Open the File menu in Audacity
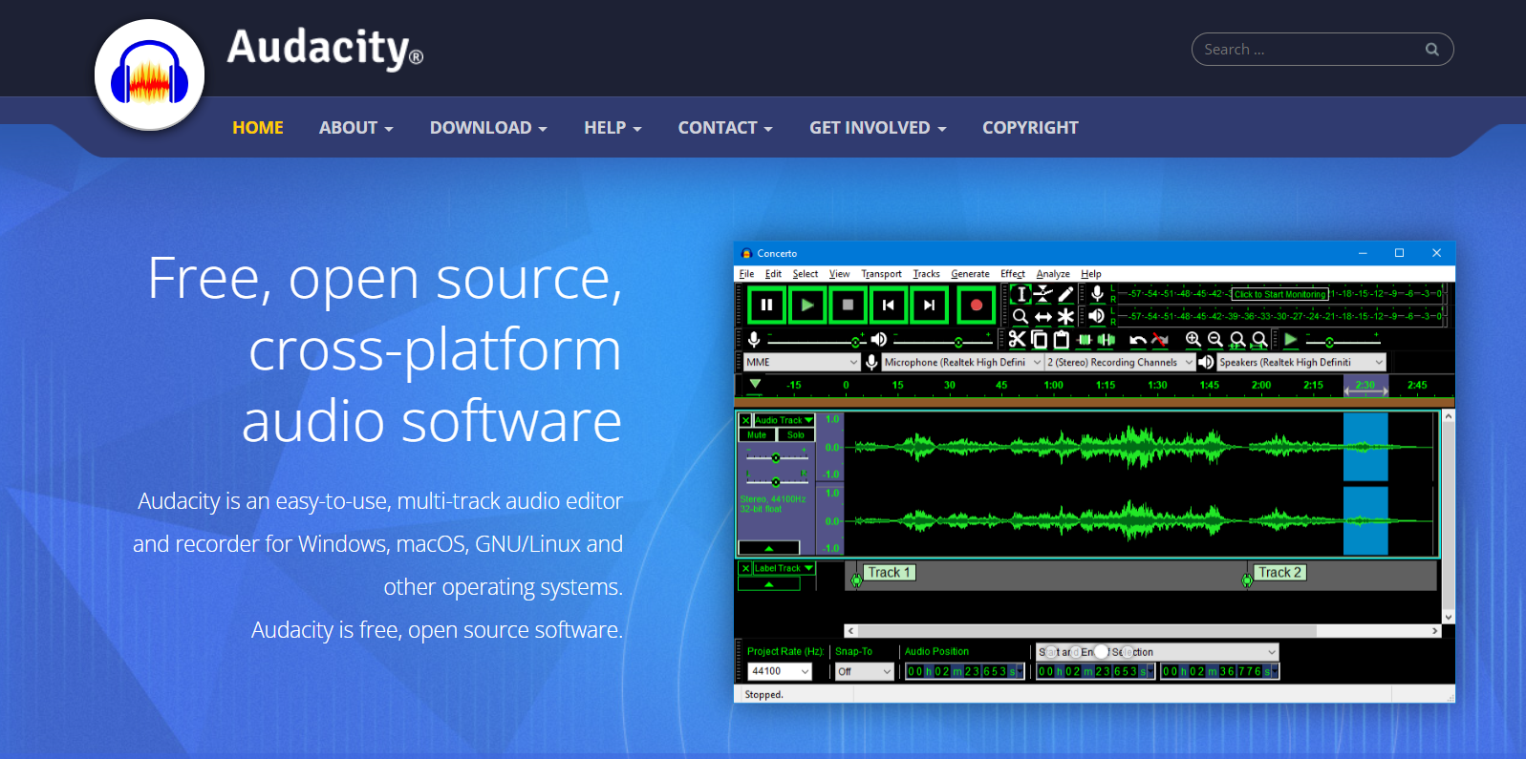The height and width of the screenshot is (759, 1526). [746, 274]
